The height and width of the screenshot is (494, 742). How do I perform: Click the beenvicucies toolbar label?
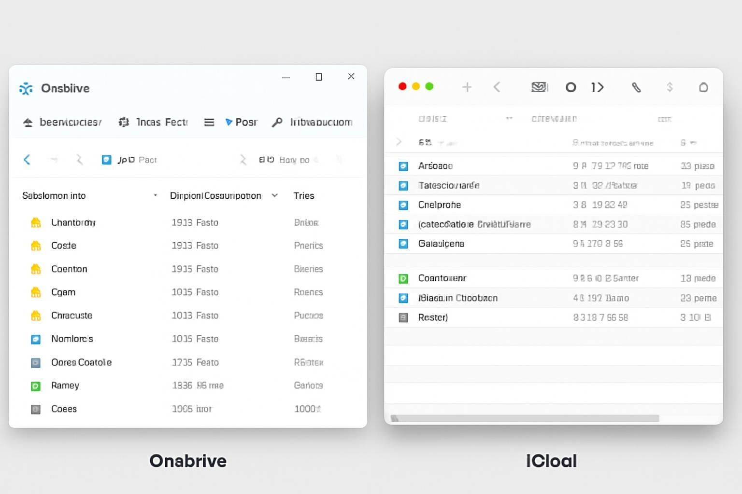coord(71,122)
